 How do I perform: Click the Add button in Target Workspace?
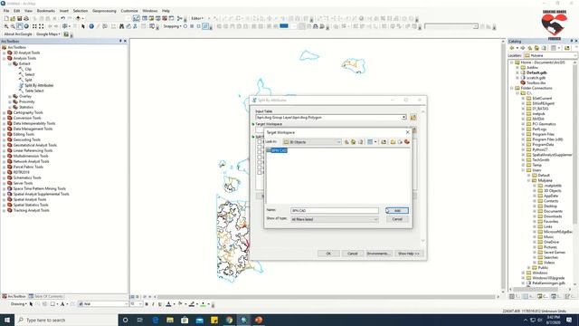(x=397, y=211)
